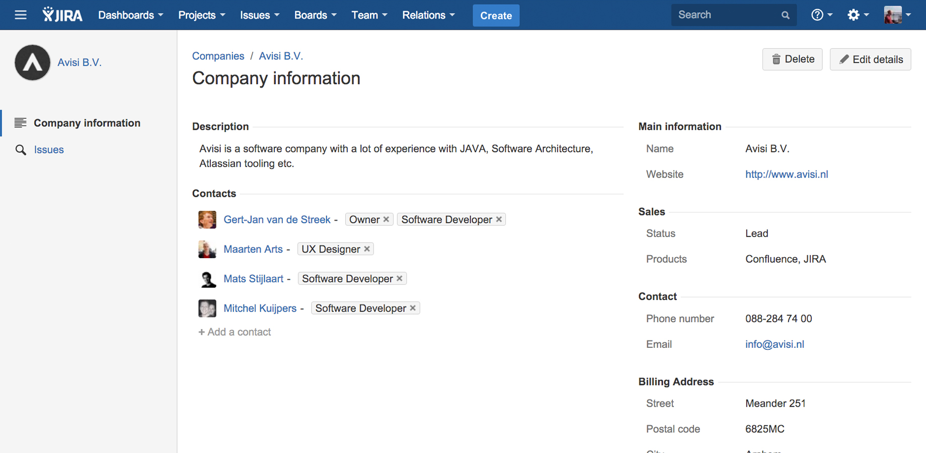Remove Owner role from Gert-Jan van de Streek
Viewport: 926px width, 453px height.
386,219
